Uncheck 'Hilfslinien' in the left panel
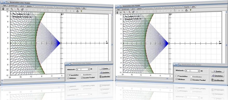Image resolution: width=228 pixels, height=100 pixels. pos(68,78)
